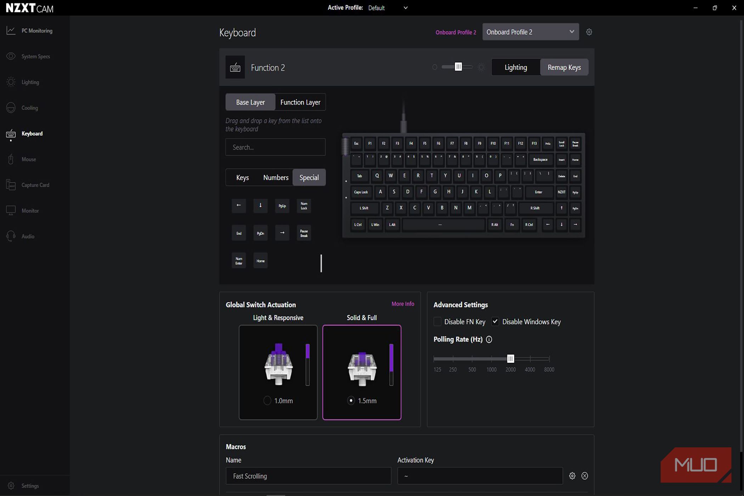Image resolution: width=744 pixels, height=496 pixels.
Task: Show the Numbers category list
Action: (276, 177)
